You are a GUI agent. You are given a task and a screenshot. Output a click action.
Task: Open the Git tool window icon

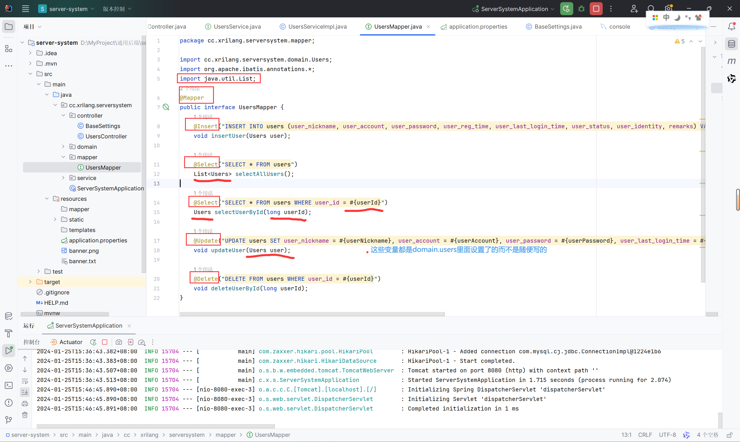9,420
